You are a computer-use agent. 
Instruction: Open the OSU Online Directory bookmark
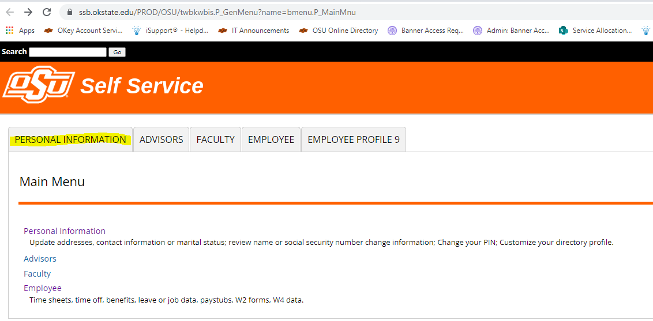(x=339, y=31)
